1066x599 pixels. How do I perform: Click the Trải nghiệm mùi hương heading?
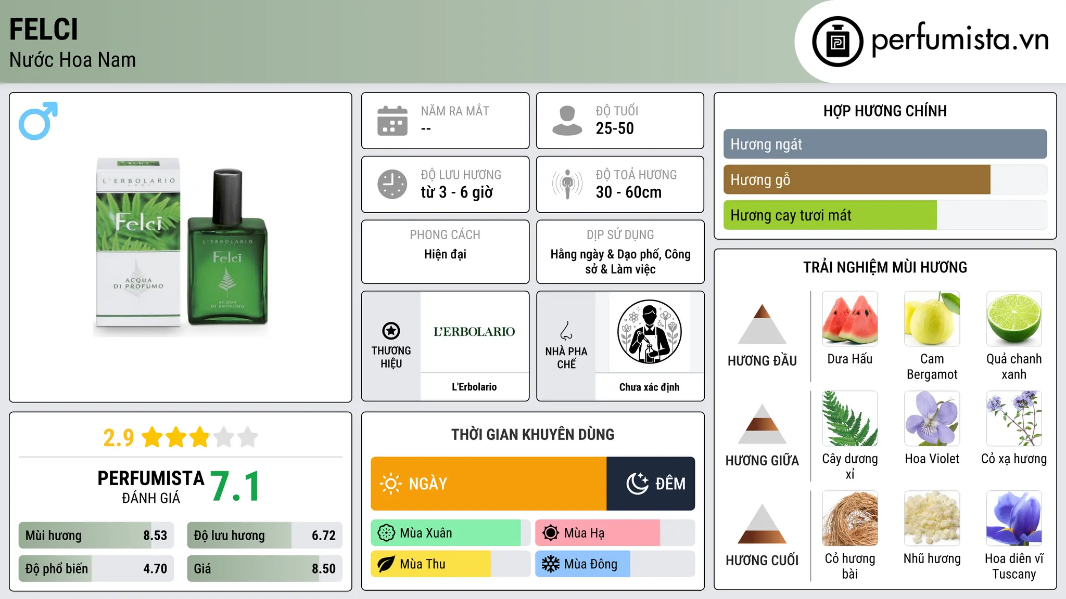pos(885,267)
